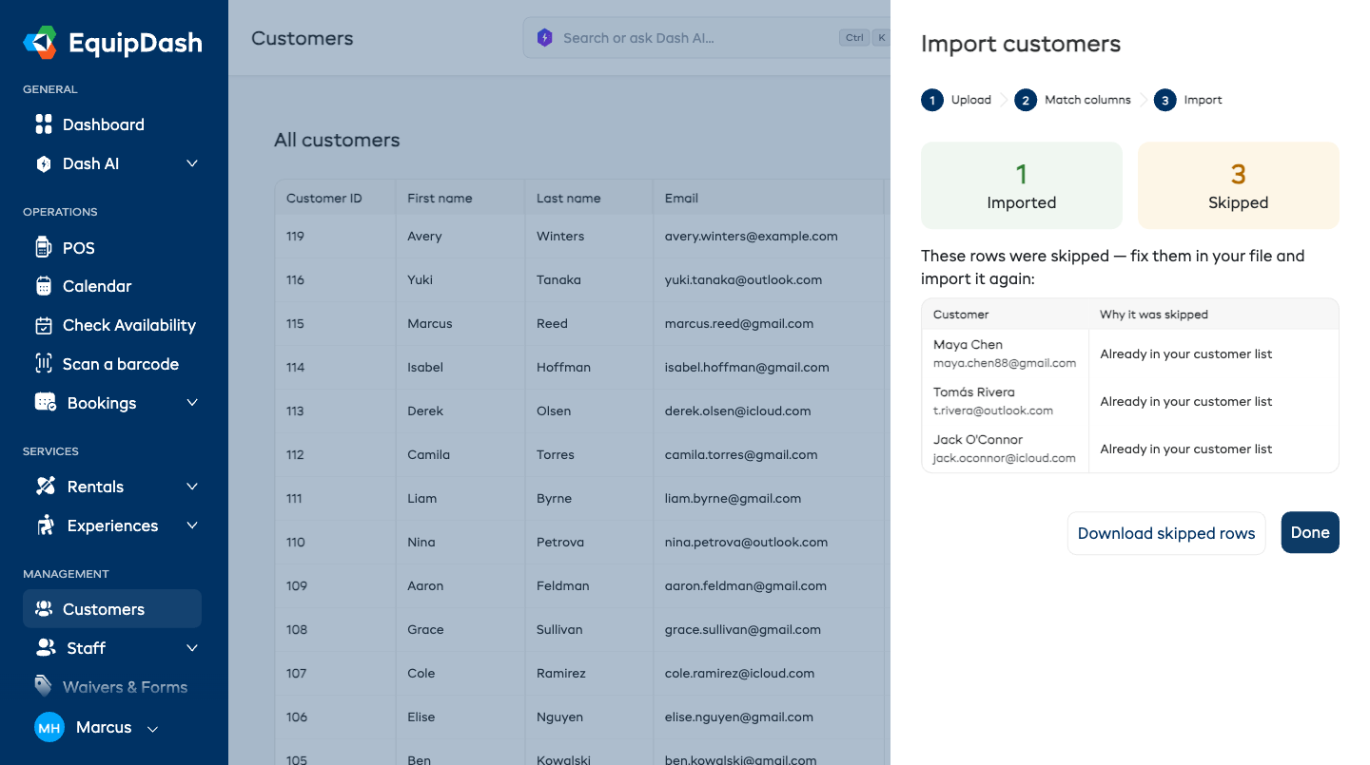1370x765 pixels.
Task: Click the Customers people icon
Action: coord(43,609)
